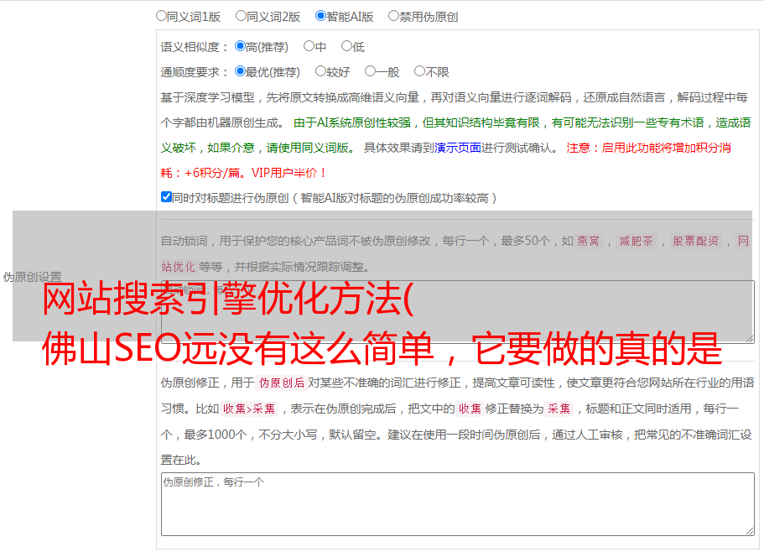Choose 最优(推荐) for 通顺度要求
764x552 pixels.
(x=240, y=71)
